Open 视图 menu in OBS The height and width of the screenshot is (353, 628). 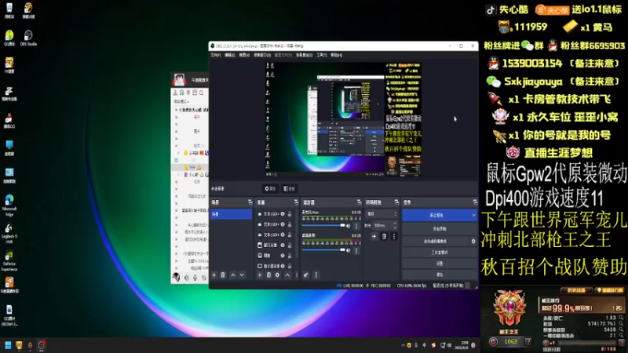coord(244,55)
